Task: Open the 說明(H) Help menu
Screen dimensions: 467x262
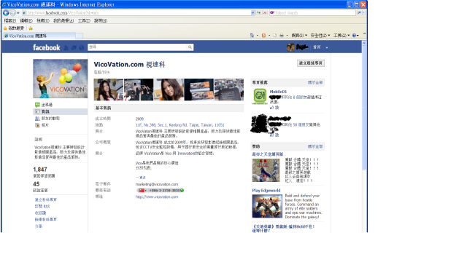Action: 101,20
